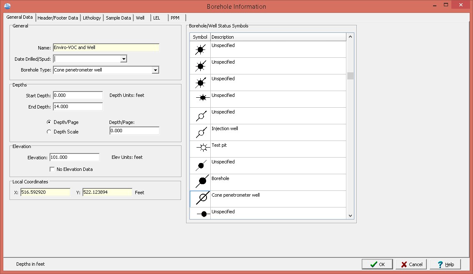Click the End Depth input field
The height and width of the screenshot is (274, 473).
point(77,106)
